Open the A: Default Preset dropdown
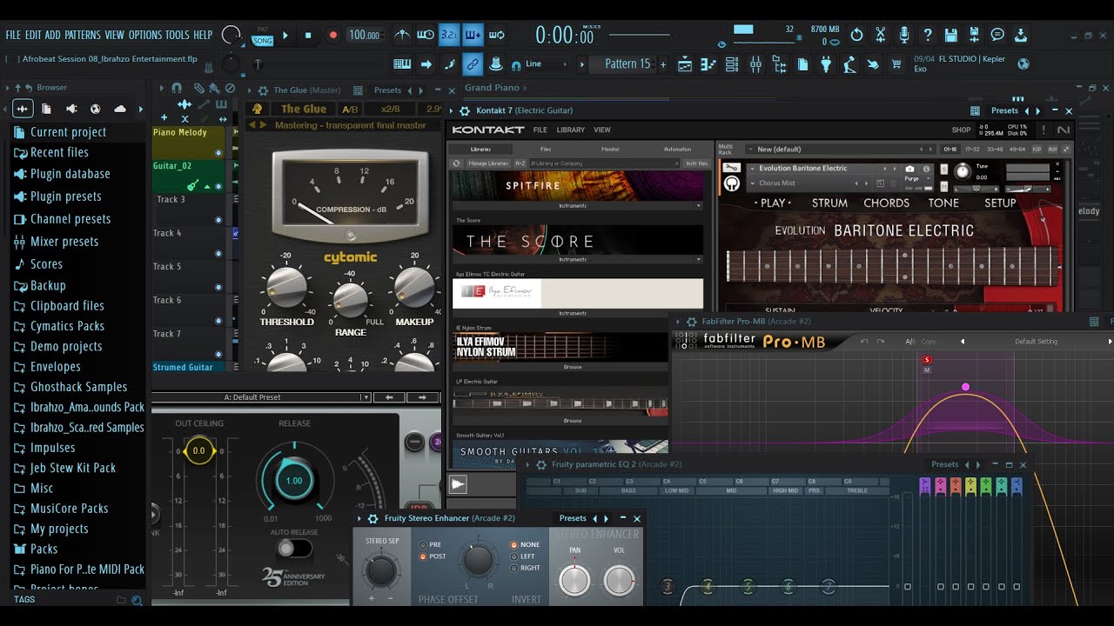 pyautogui.click(x=262, y=397)
